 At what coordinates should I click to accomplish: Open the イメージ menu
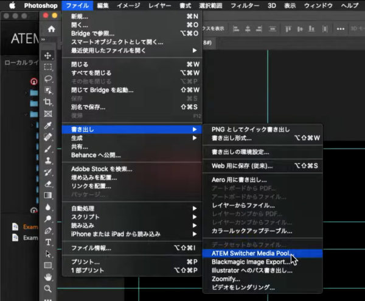pos(128,5)
